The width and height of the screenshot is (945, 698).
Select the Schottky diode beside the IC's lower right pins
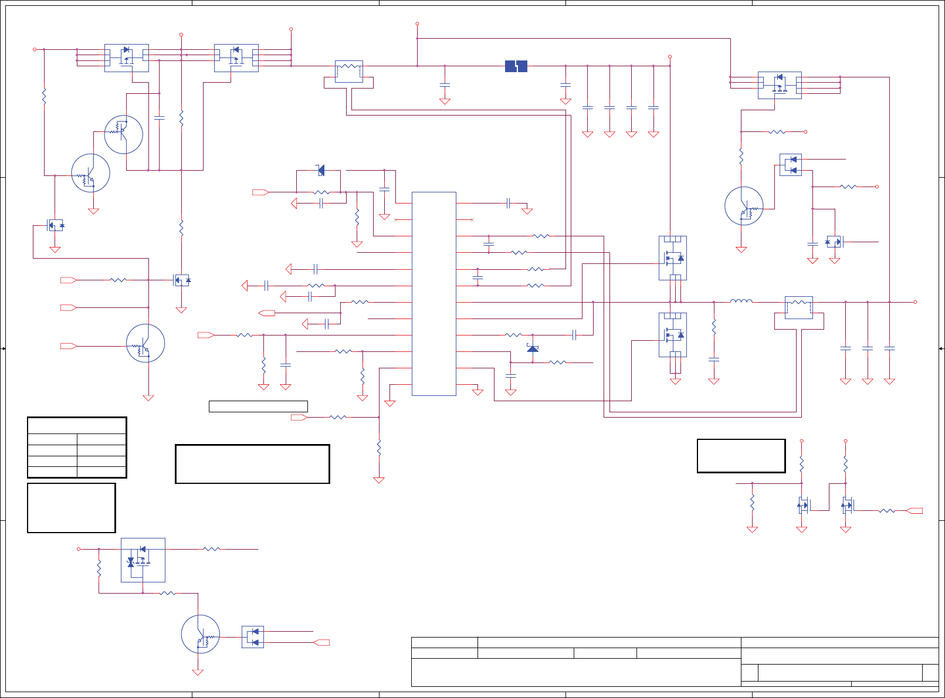point(533,348)
